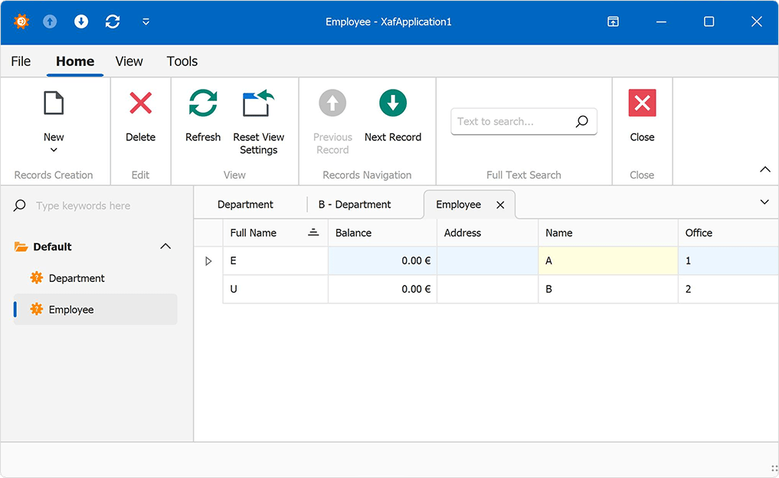This screenshot has height=478, width=779.
Task: Click the red Close icon in the ribbon
Action: coord(641,102)
